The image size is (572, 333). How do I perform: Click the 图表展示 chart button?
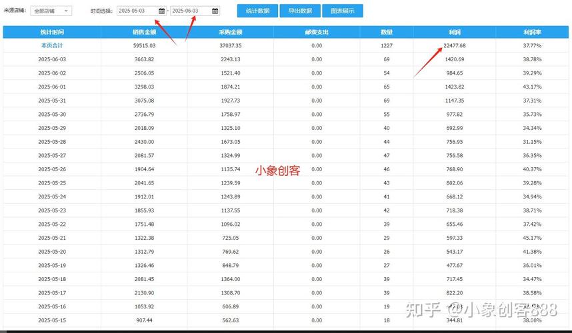pyautogui.click(x=343, y=11)
